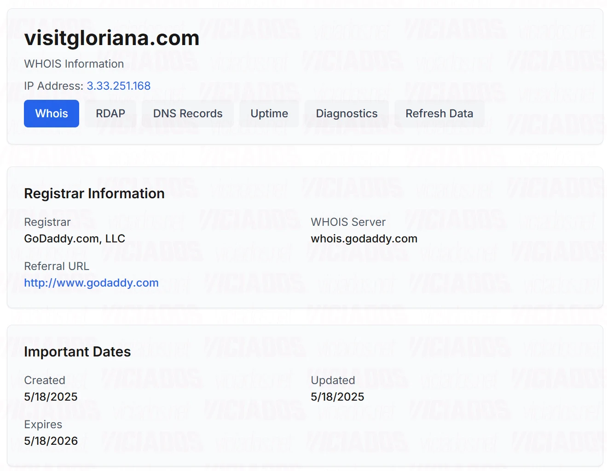Click the visitgloriana.com domain heading

112,38
